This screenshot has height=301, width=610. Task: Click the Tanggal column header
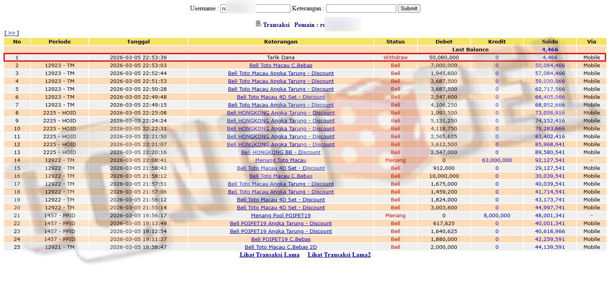pyautogui.click(x=138, y=41)
